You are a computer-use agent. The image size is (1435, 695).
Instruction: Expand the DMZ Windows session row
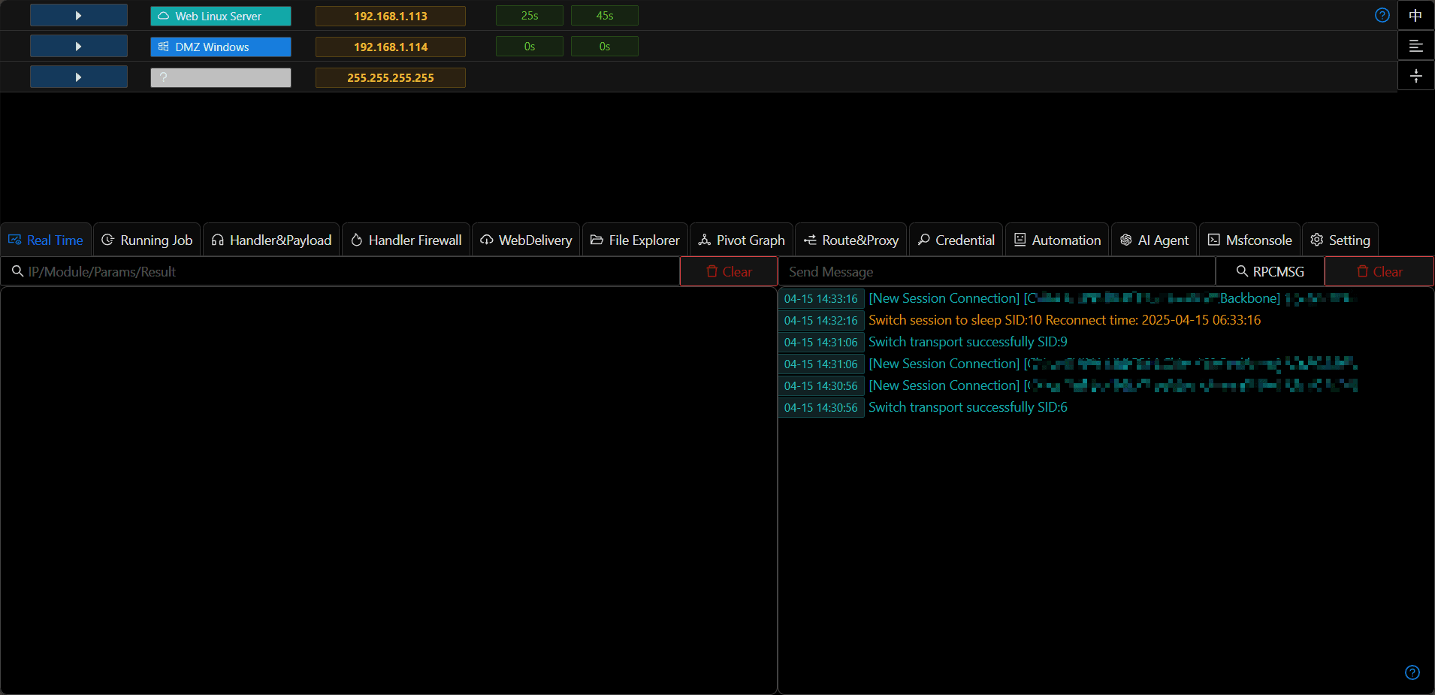[x=79, y=47]
